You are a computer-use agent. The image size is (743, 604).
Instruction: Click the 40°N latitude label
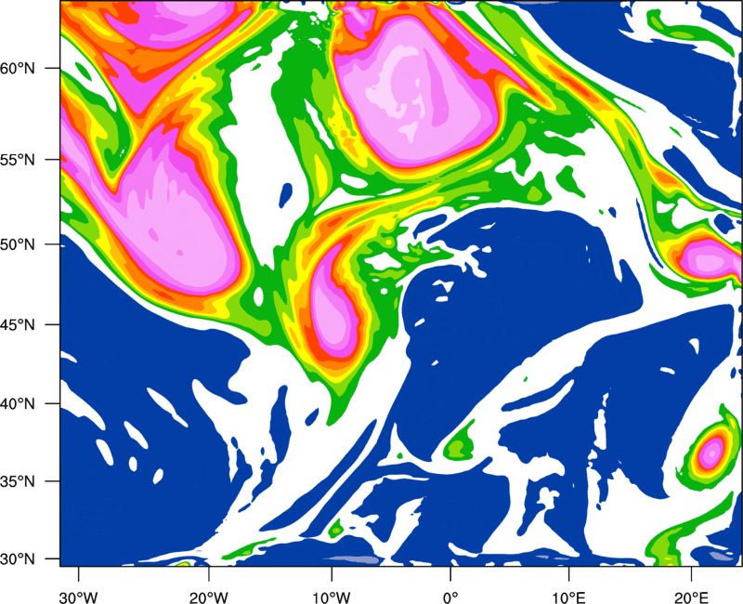(18, 404)
